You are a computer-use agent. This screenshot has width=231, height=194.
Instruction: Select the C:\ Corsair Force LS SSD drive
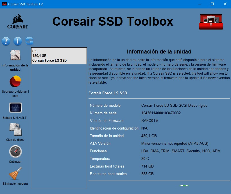coord(59,56)
